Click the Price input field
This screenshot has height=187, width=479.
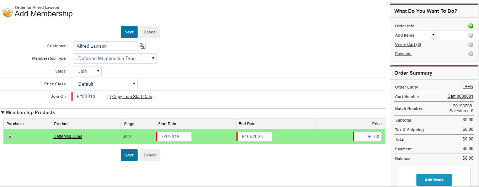pos(367,137)
